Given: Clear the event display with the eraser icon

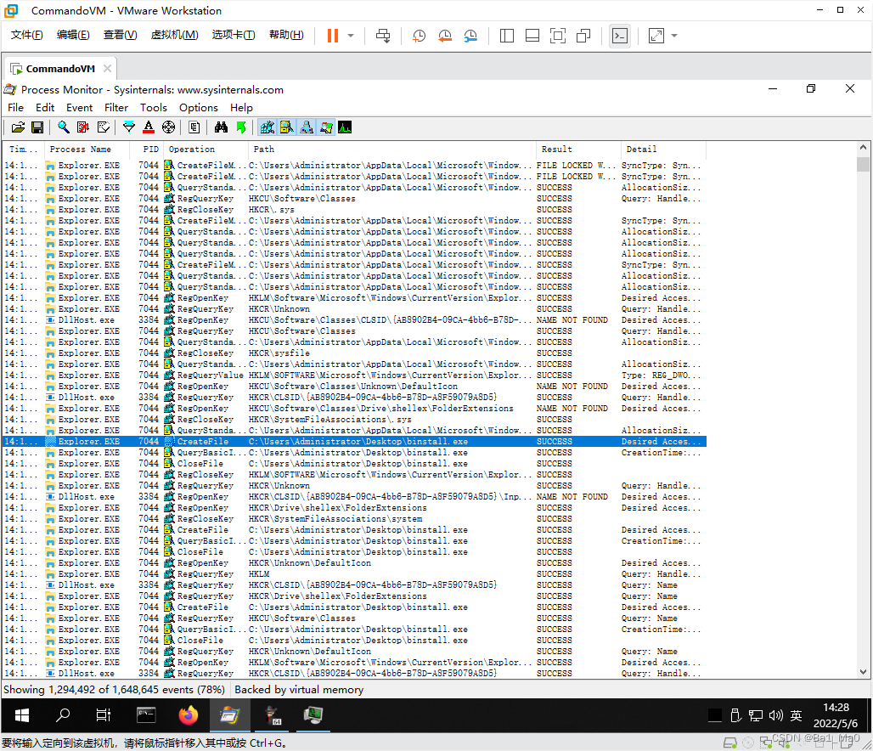Looking at the screenshot, I should pos(103,127).
